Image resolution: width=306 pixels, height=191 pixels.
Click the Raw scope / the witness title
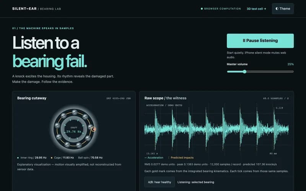(x=165, y=98)
